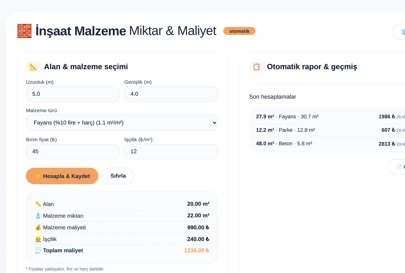This screenshot has height=273, width=405.
Task: Click the Sıfırla button
Action: [x=118, y=176]
